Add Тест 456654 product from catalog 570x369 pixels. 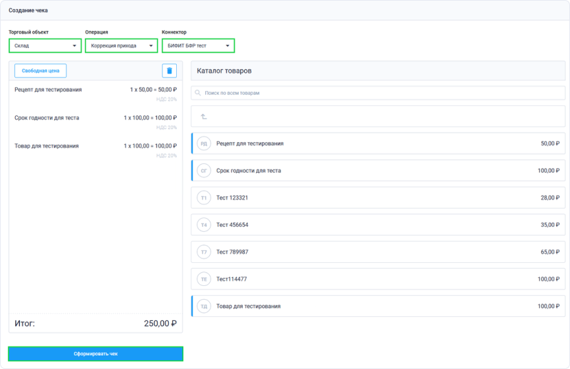(378, 225)
